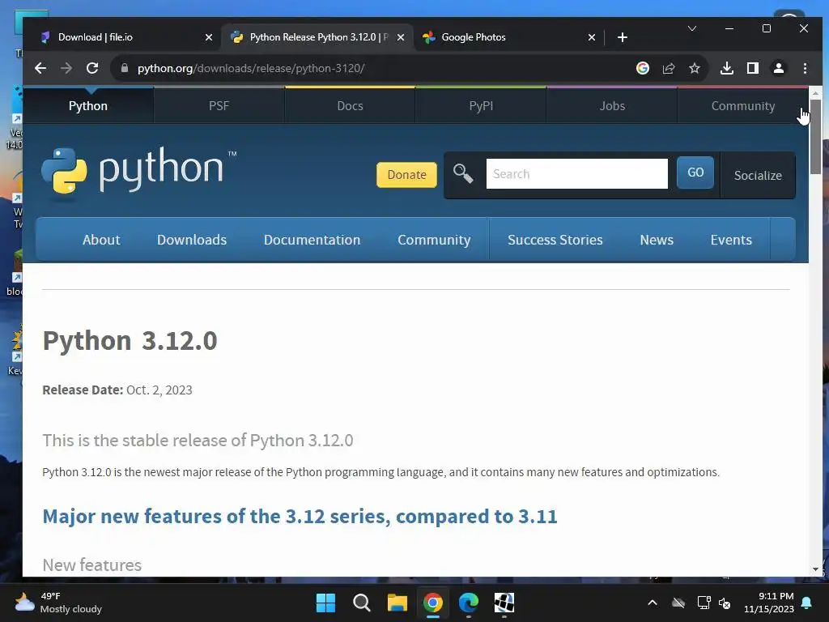The image size is (829, 622).
Task: Open the News menu item
Action: (x=657, y=240)
